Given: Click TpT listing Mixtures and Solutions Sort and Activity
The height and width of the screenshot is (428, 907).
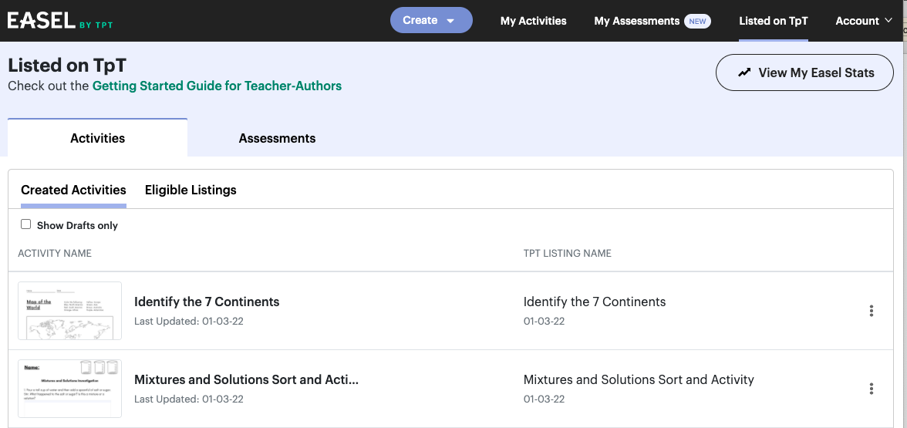Looking at the screenshot, I should point(639,379).
